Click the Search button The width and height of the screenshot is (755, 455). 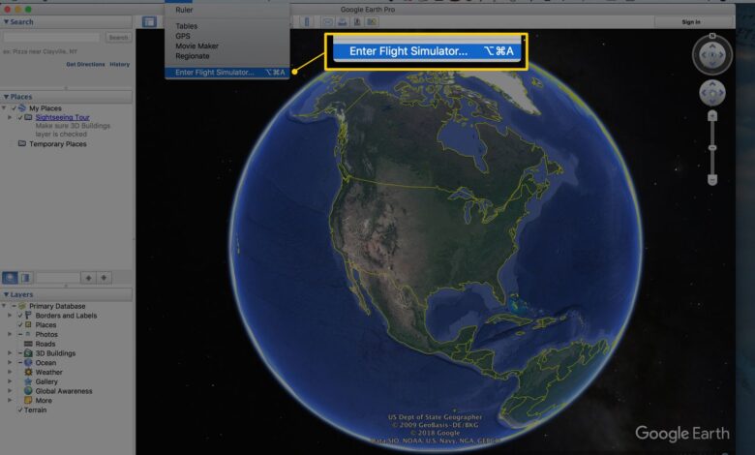coord(118,37)
